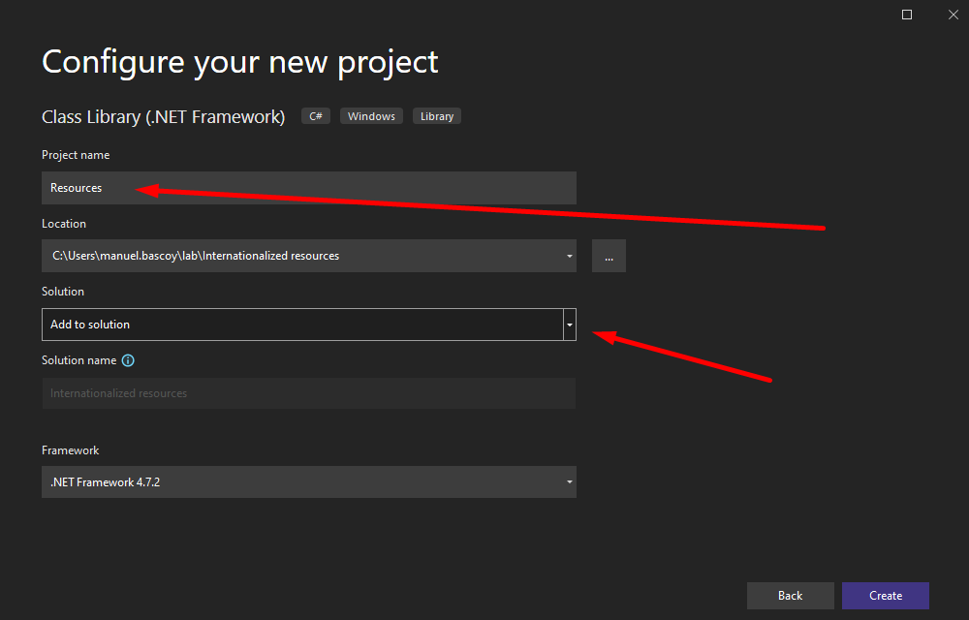Go back using the Back button
Image resolution: width=969 pixels, height=620 pixels.
(x=790, y=596)
